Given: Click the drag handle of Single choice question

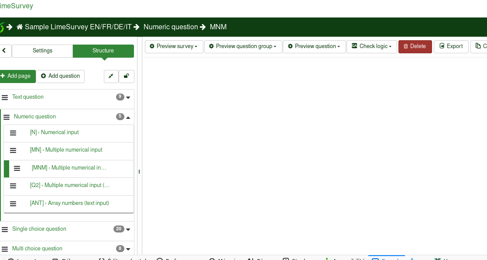Looking at the screenshot, I should [x=5, y=229].
